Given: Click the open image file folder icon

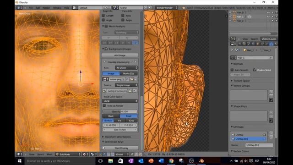Looking at the screenshot, I should [131, 79].
